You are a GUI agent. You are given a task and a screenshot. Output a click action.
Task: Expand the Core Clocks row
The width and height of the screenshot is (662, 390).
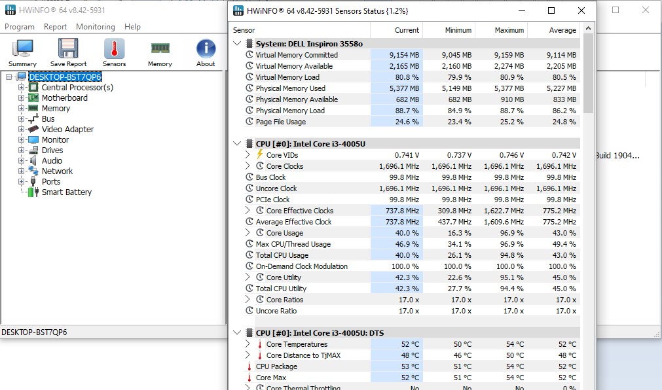248,166
